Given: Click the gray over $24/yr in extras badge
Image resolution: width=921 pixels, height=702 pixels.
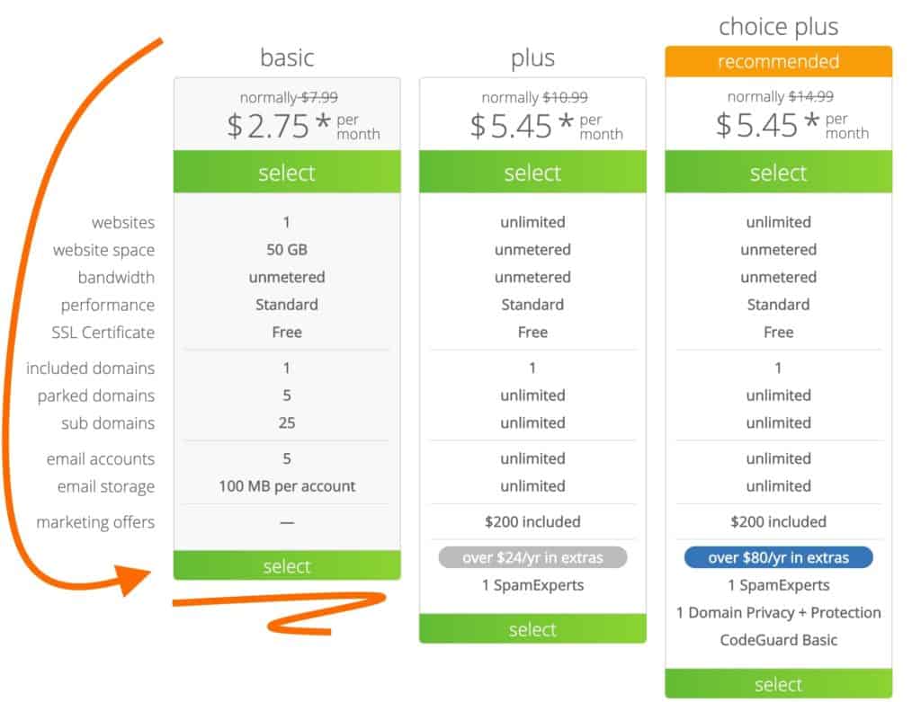Looking at the screenshot, I should point(532,557).
